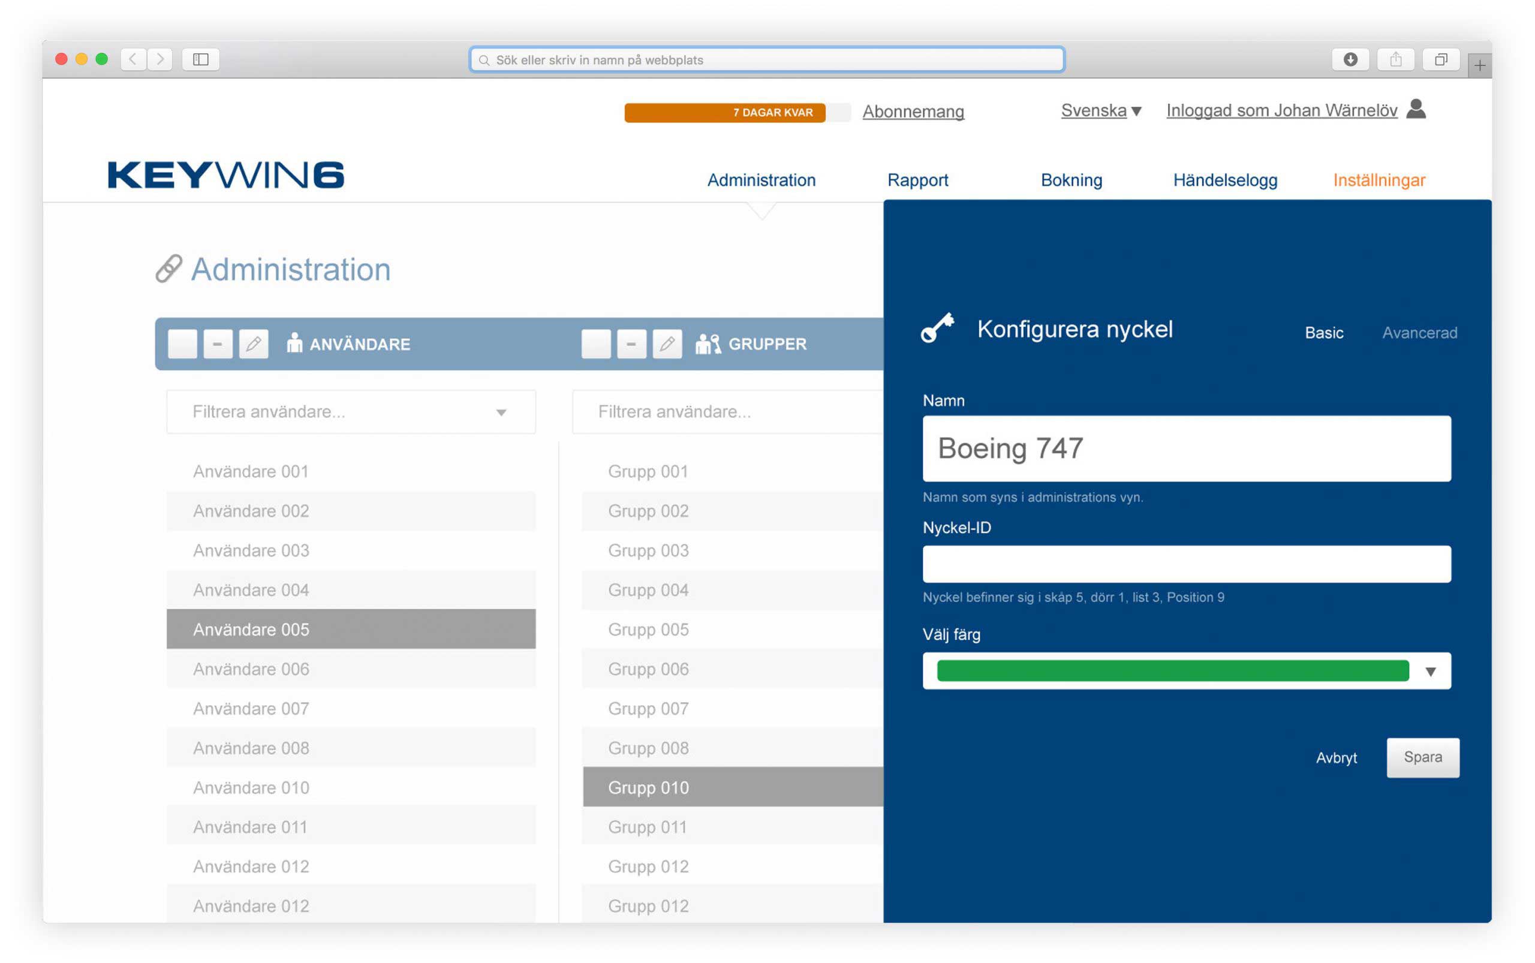Open the Rapport menu item
Image resolution: width=1535 pixels, height=963 pixels.
pyautogui.click(x=917, y=180)
